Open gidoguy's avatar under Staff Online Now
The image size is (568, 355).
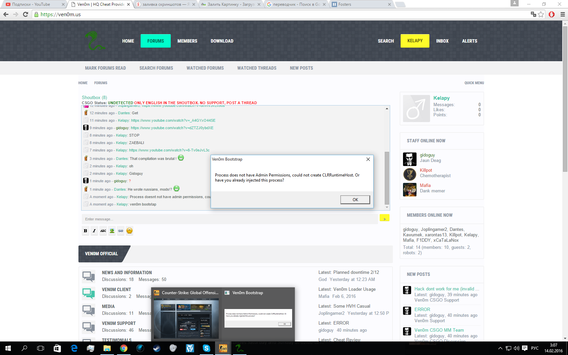pyautogui.click(x=410, y=159)
